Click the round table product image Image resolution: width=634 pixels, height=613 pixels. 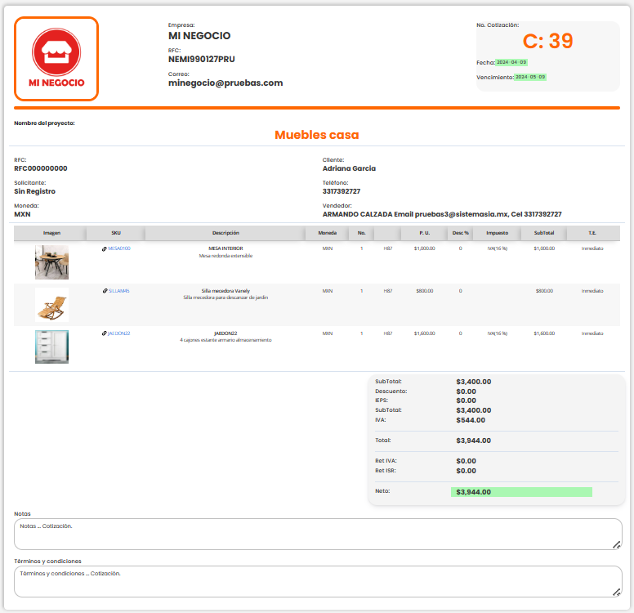(x=51, y=262)
